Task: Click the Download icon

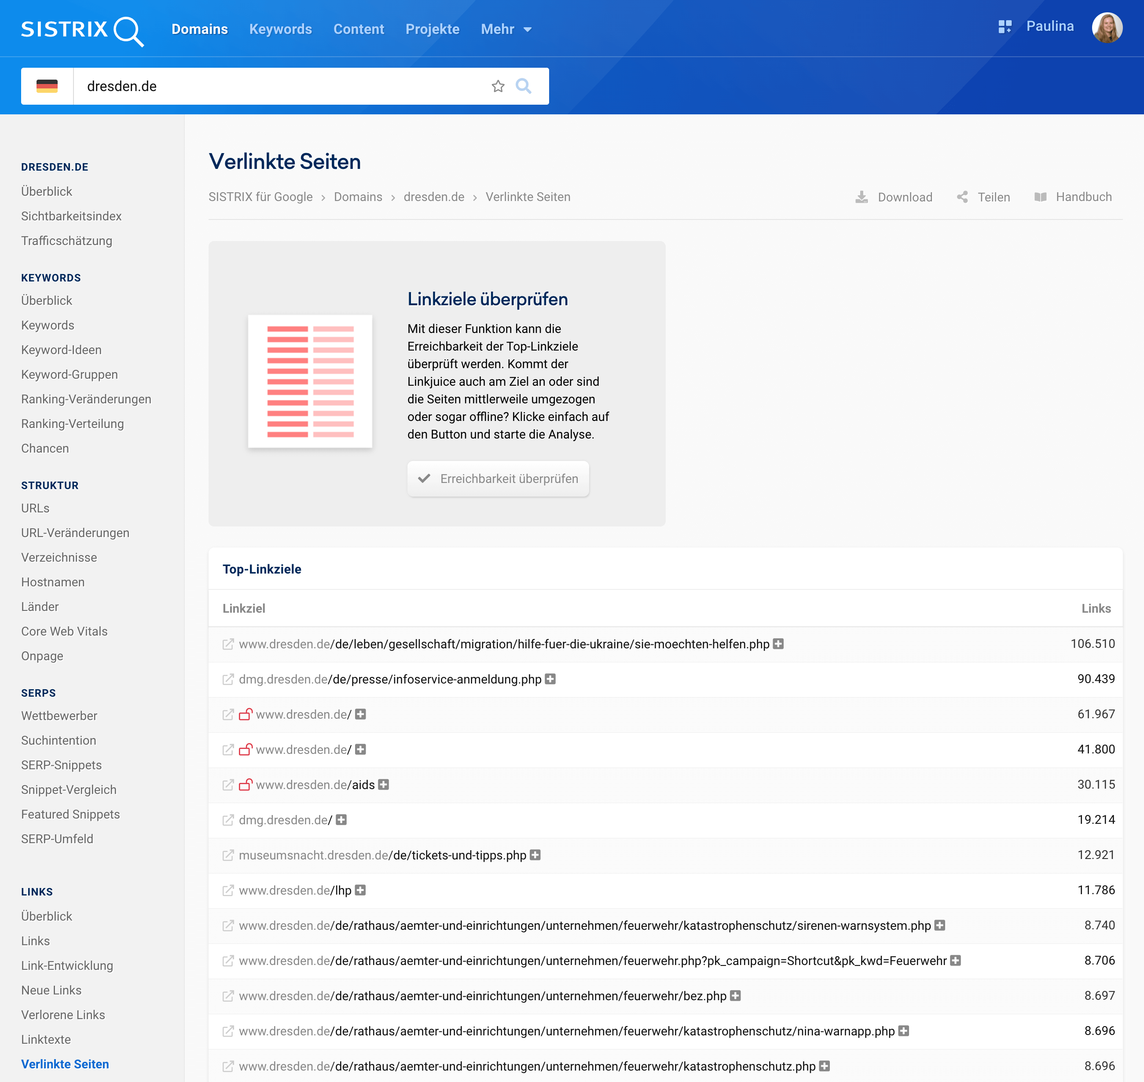Action: coord(862,197)
